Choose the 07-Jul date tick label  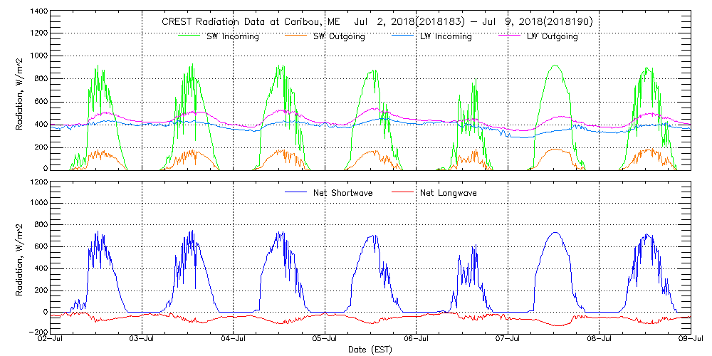point(507,339)
